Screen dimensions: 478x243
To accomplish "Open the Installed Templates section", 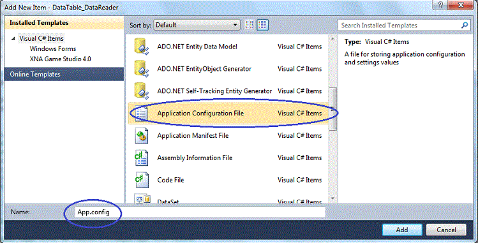I will [64, 23].
